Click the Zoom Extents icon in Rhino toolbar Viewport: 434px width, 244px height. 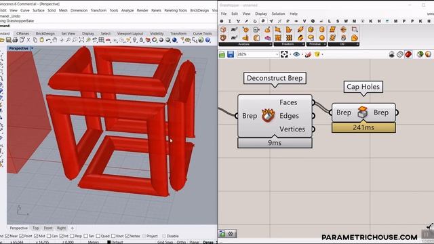[81, 40]
